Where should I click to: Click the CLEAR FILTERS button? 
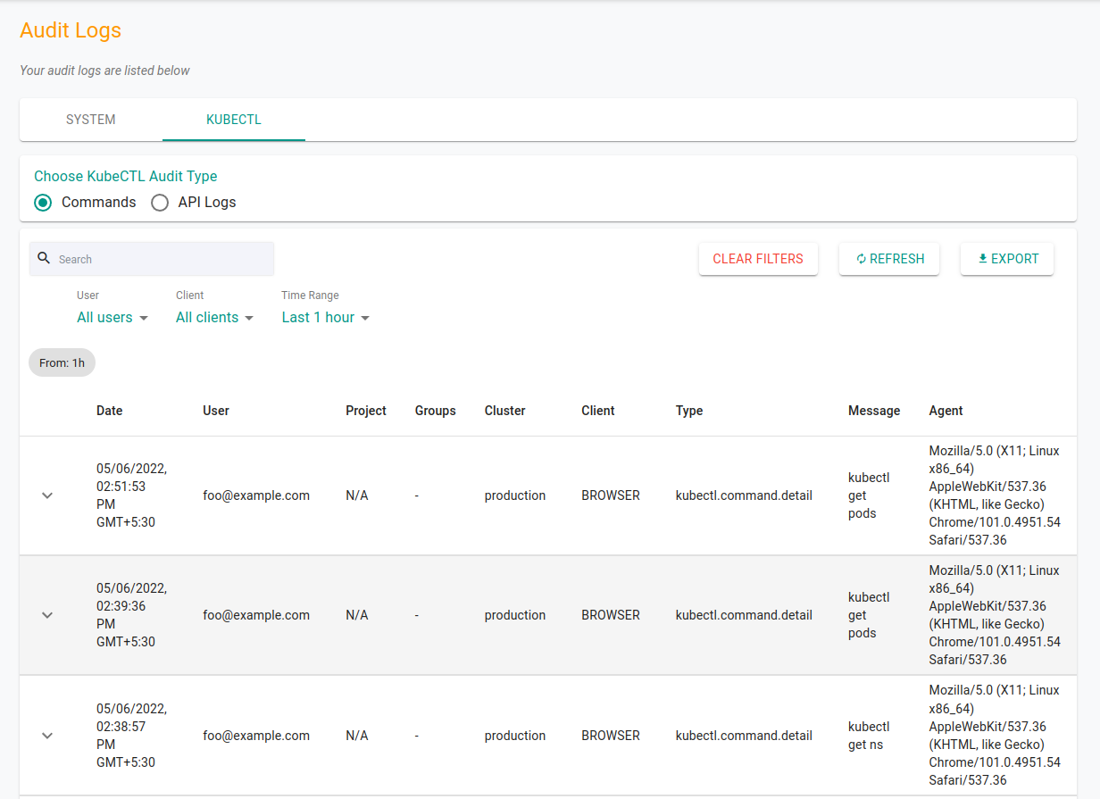758,259
